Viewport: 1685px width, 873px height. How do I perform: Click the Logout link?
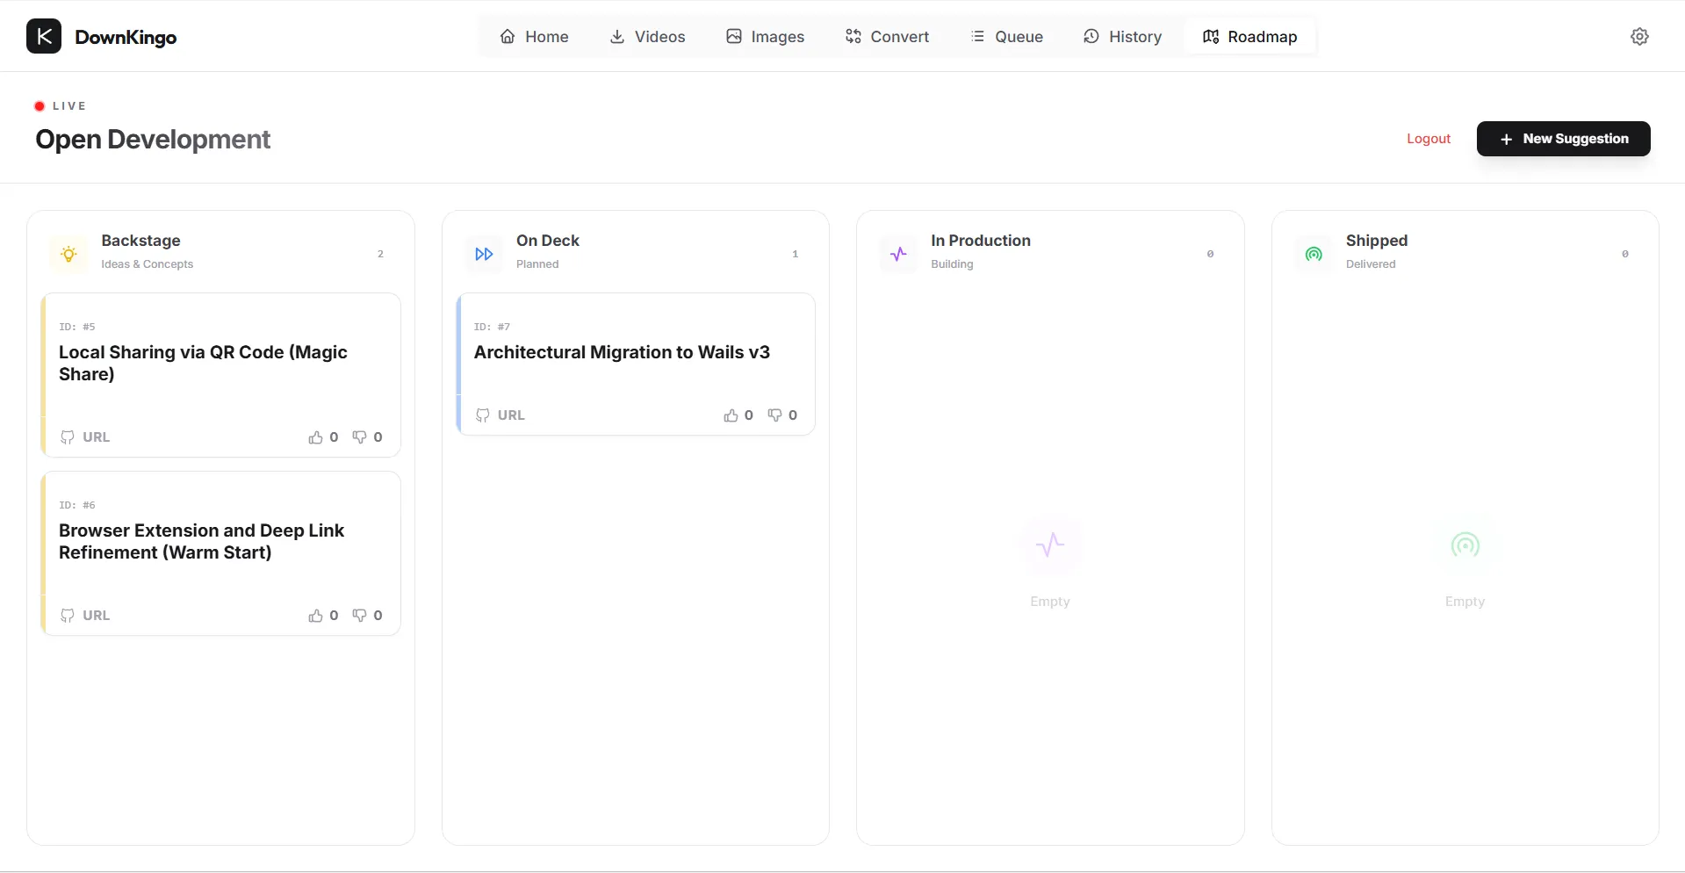tap(1429, 139)
